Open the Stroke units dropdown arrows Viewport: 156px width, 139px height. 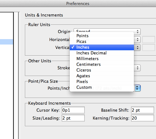tap(137, 68)
